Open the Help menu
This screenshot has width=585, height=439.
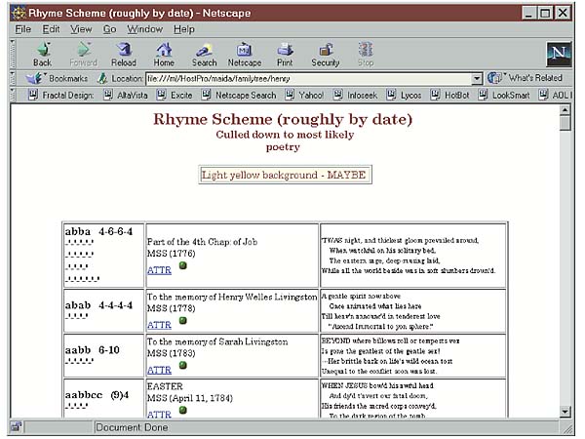point(184,29)
